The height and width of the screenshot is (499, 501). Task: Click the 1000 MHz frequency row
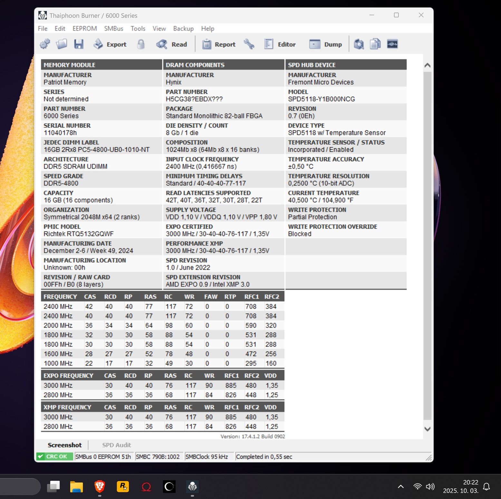pyautogui.click(x=163, y=363)
